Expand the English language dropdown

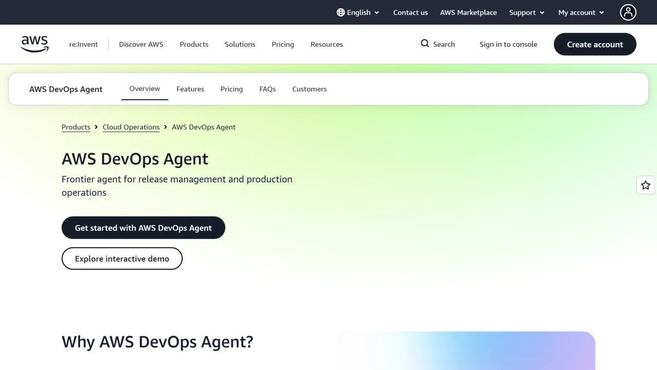click(x=358, y=12)
